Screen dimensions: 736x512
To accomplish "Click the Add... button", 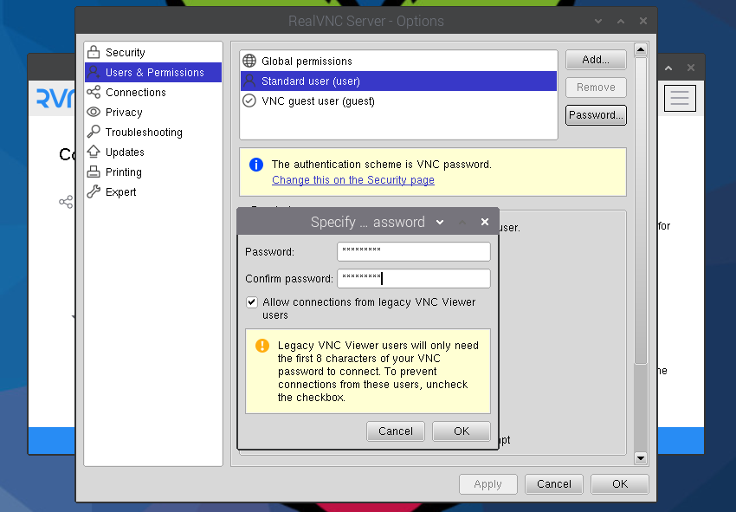I will [x=596, y=60].
